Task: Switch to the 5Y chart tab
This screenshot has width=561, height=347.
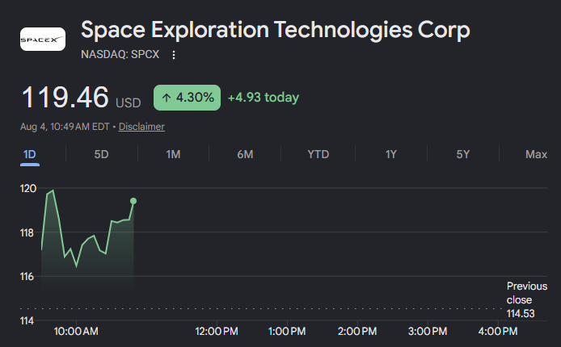Action: (463, 155)
